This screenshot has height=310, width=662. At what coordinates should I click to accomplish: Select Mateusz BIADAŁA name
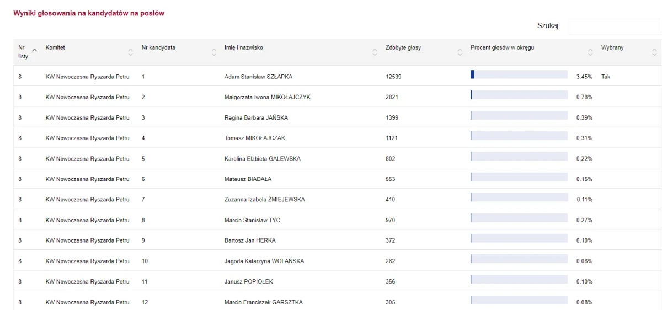point(248,179)
